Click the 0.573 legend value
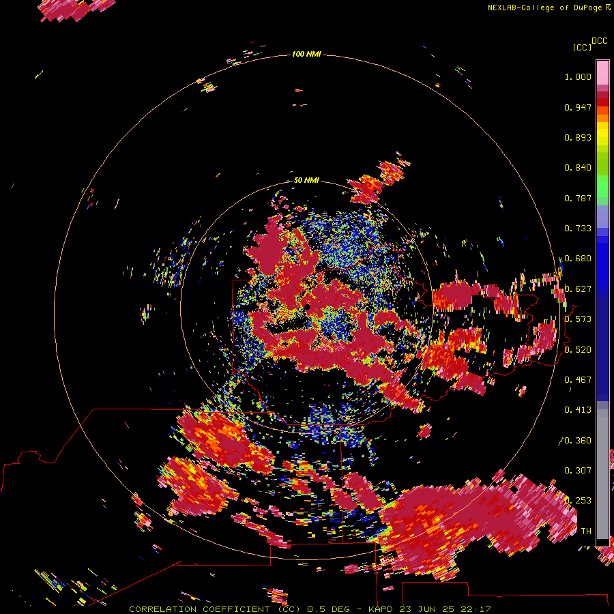 [578, 319]
